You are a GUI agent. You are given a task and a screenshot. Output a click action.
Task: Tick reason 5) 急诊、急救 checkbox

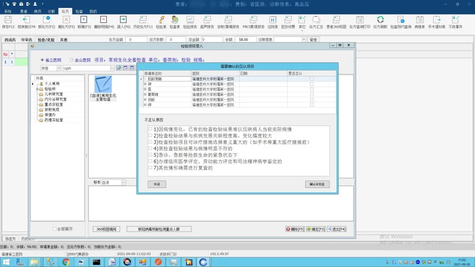(x=150, y=155)
